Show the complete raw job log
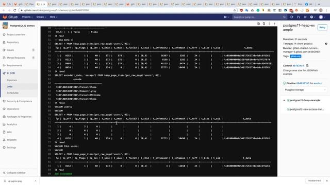Image resolution: width=330 pixels, height=185 pixels. click(258, 24)
